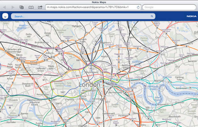Click the Hyde Park map label
Screen dimensions: 198x127
tap(69, 84)
